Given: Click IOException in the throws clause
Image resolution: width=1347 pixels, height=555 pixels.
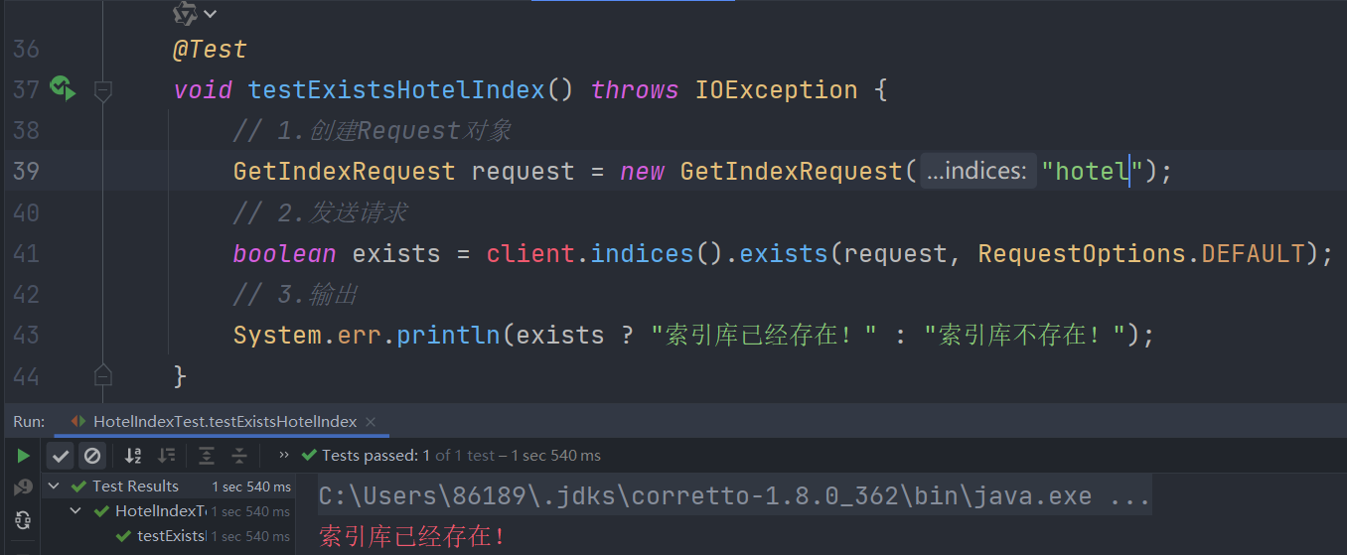Looking at the screenshot, I should pyautogui.click(x=776, y=89).
